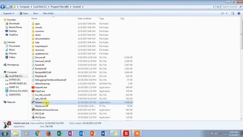Select Network in the navigation pane
Viewport: 243px width, 137px height.
[x=11, y=102]
